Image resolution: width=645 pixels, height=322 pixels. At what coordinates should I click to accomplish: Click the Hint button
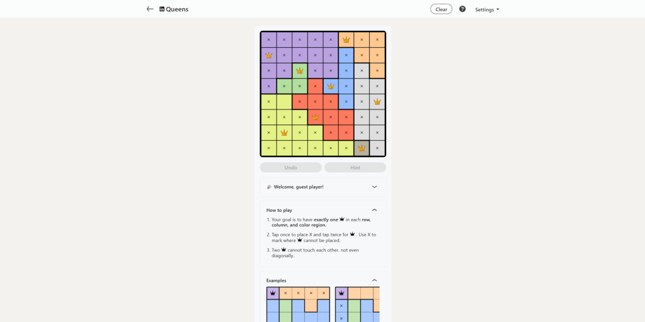pyautogui.click(x=355, y=168)
